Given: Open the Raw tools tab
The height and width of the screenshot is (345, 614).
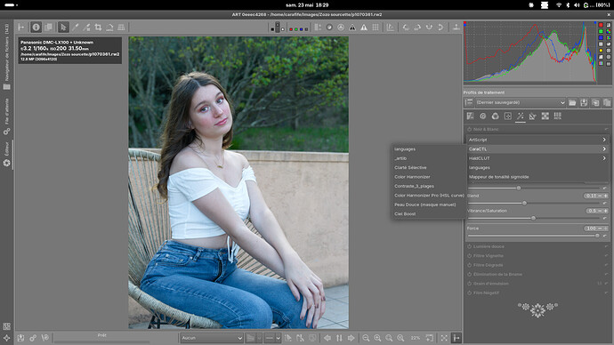Looking at the screenshot, I should coord(545,116).
